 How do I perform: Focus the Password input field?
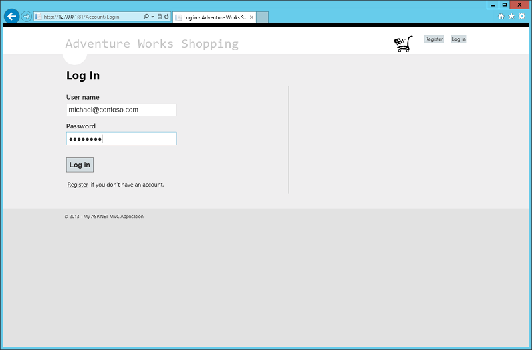pos(122,139)
